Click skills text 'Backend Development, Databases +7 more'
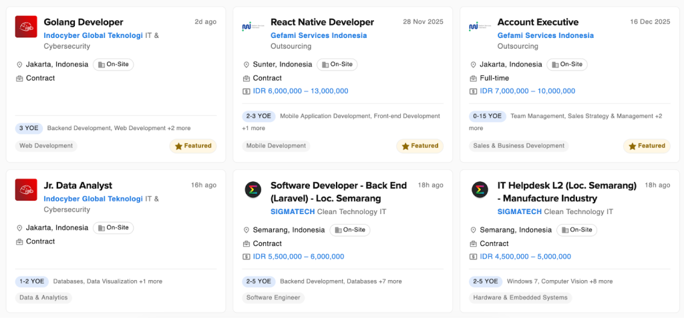The width and height of the screenshot is (684, 318). coord(341,281)
